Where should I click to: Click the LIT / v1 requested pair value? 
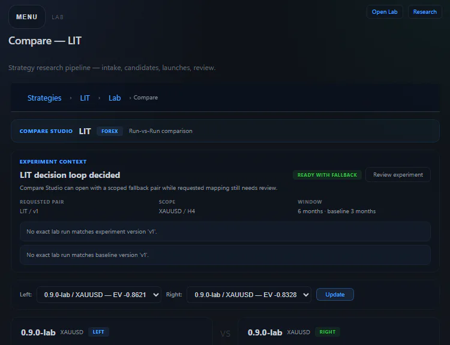click(x=29, y=211)
